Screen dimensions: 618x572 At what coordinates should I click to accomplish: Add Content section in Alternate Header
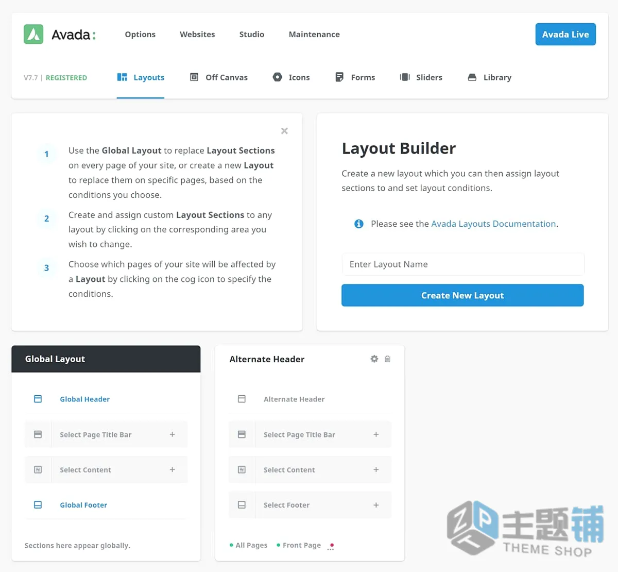pyautogui.click(x=376, y=469)
